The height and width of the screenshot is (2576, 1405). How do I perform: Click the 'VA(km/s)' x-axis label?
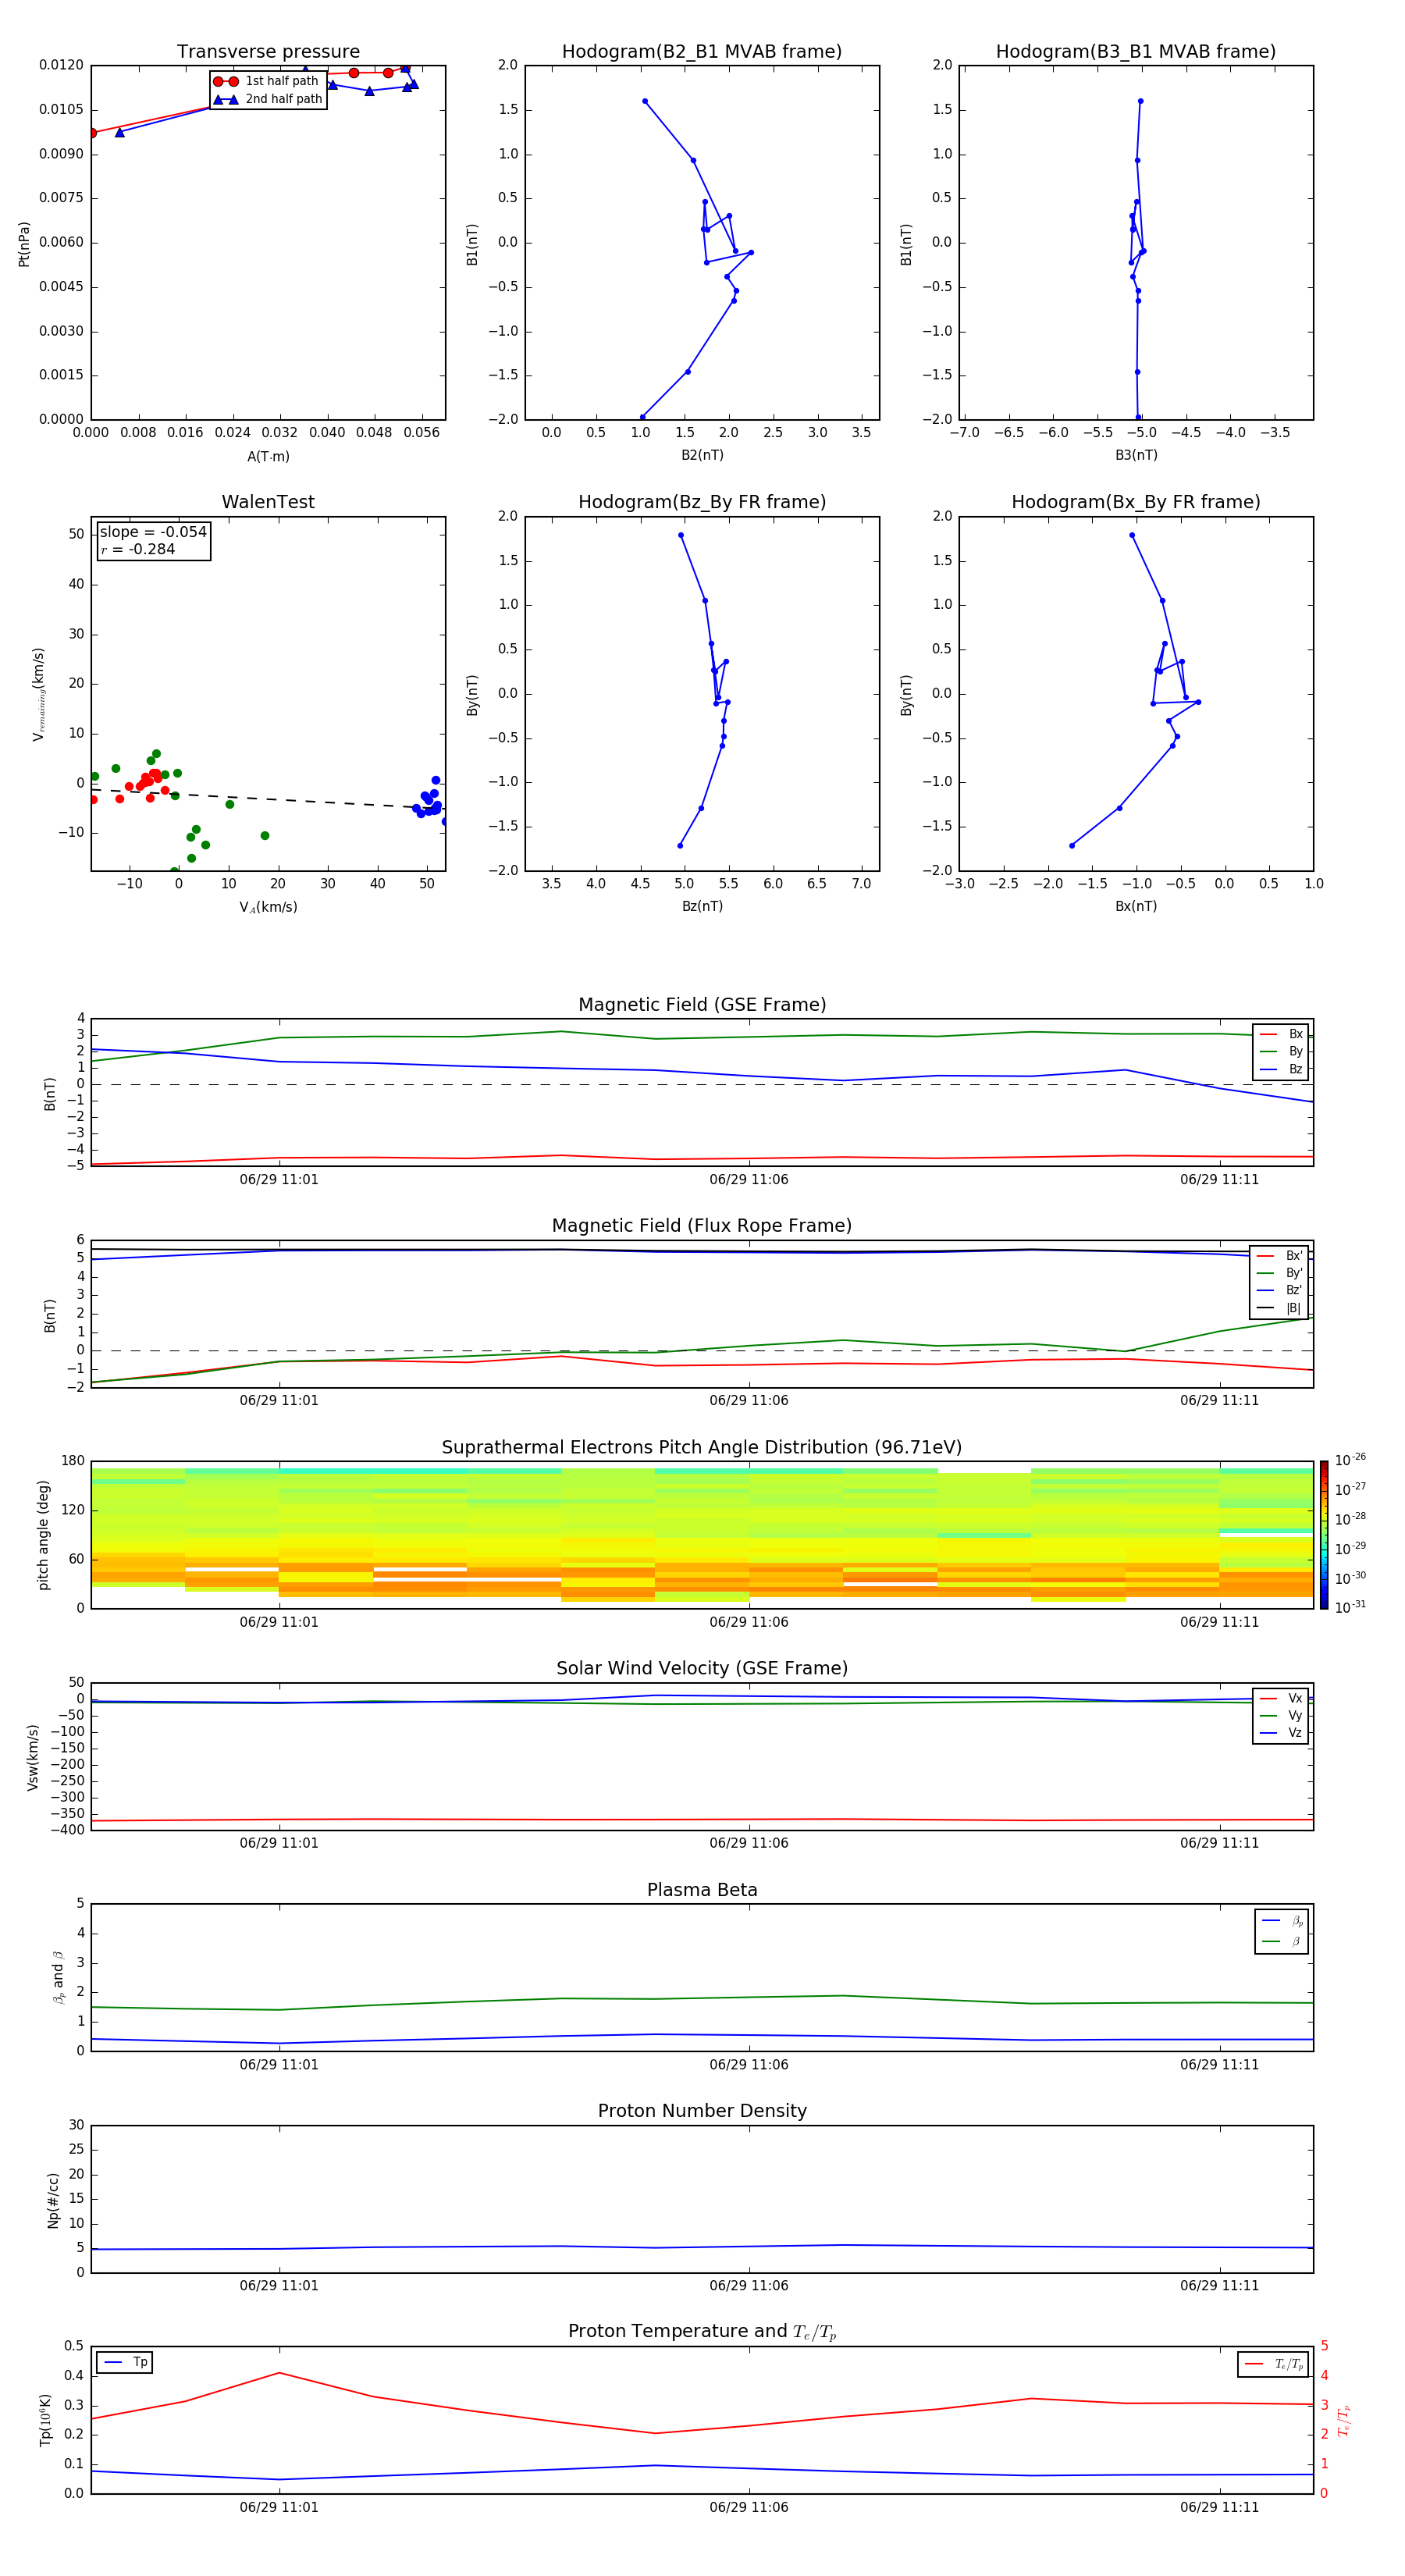pos(268,907)
